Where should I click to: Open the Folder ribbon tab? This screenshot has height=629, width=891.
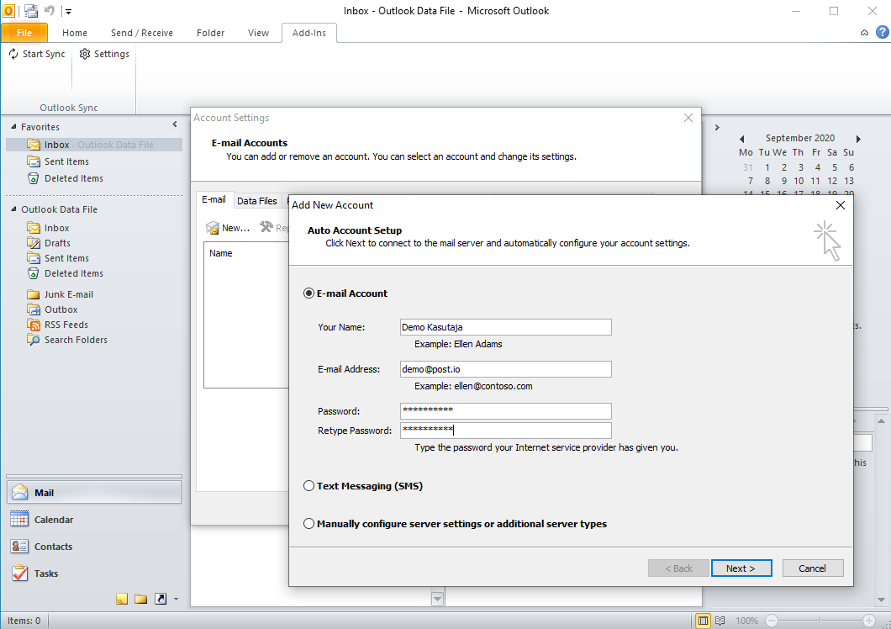pos(210,33)
